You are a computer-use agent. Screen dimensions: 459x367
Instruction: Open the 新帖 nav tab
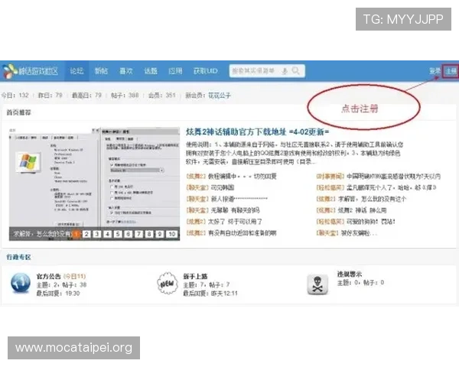coord(101,71)
